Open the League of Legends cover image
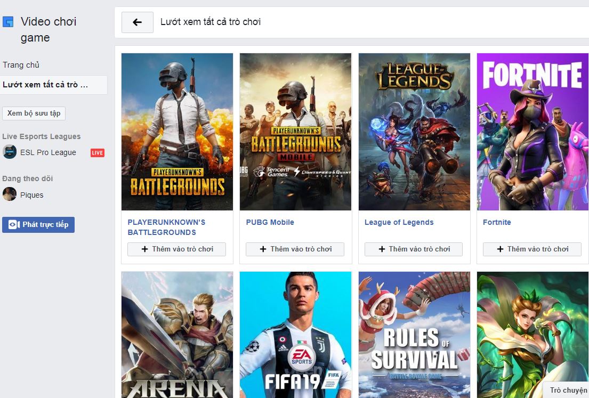Viewport: 589px width, 398px height. click(x=414, y=132)
